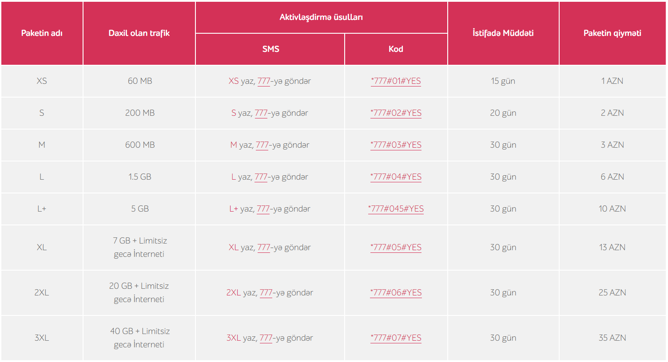This screenshot has height=362, width=668.
Task: Click the *777#045#YES code for L+
Action: tap(396, 209)
